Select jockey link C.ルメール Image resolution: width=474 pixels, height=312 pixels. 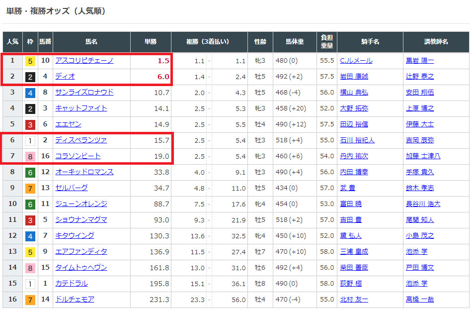356,61
